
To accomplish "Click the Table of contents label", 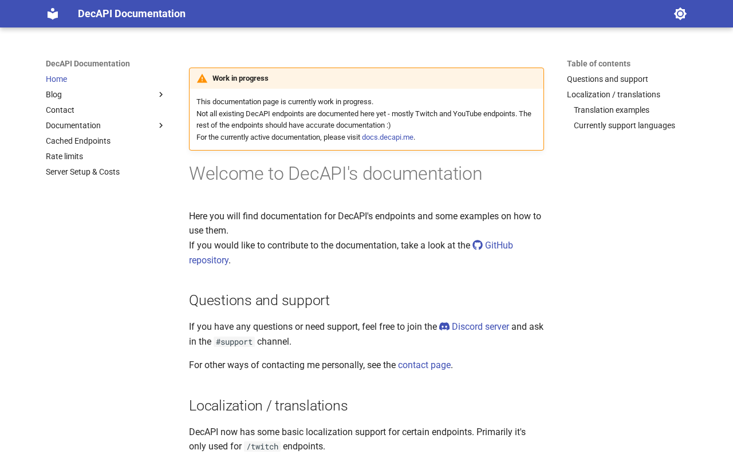I will click(598, 64).
